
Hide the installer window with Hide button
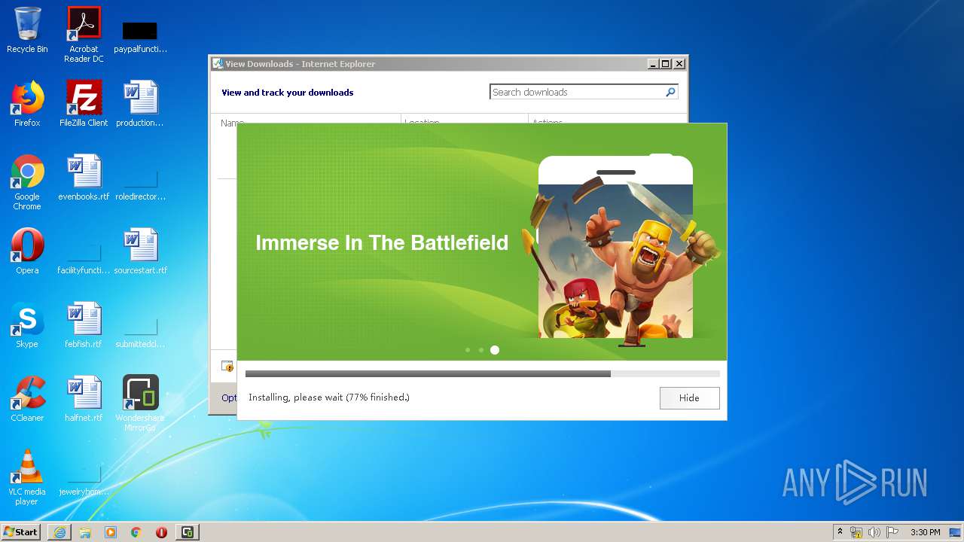coord(689,398)
